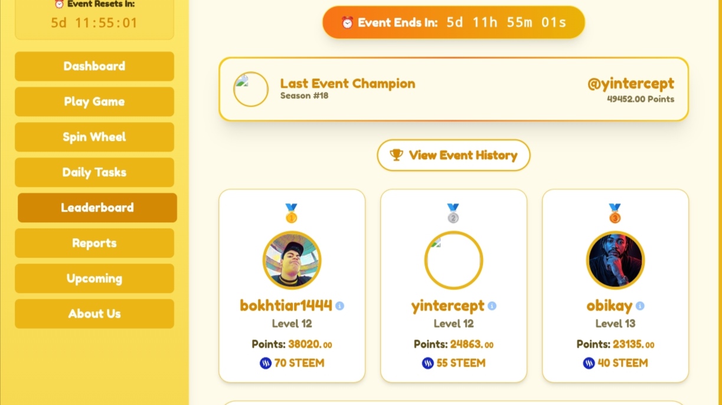
Task: Click the silver second-place medal icon
Action: coord(453,213)
